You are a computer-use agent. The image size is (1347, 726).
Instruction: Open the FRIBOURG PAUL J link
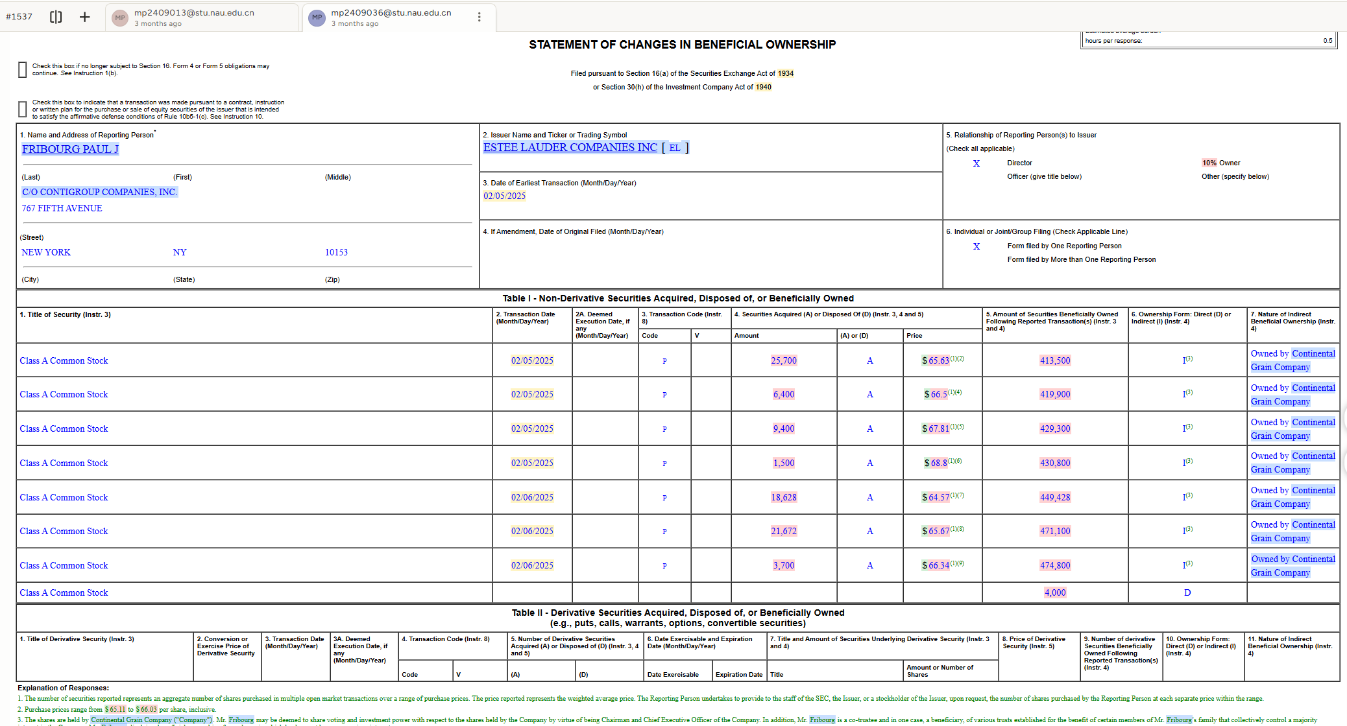click(70, 149)
